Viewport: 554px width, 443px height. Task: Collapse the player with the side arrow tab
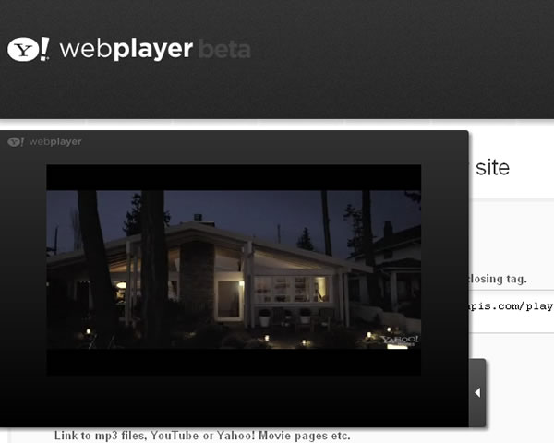click(x=477, y=392)
